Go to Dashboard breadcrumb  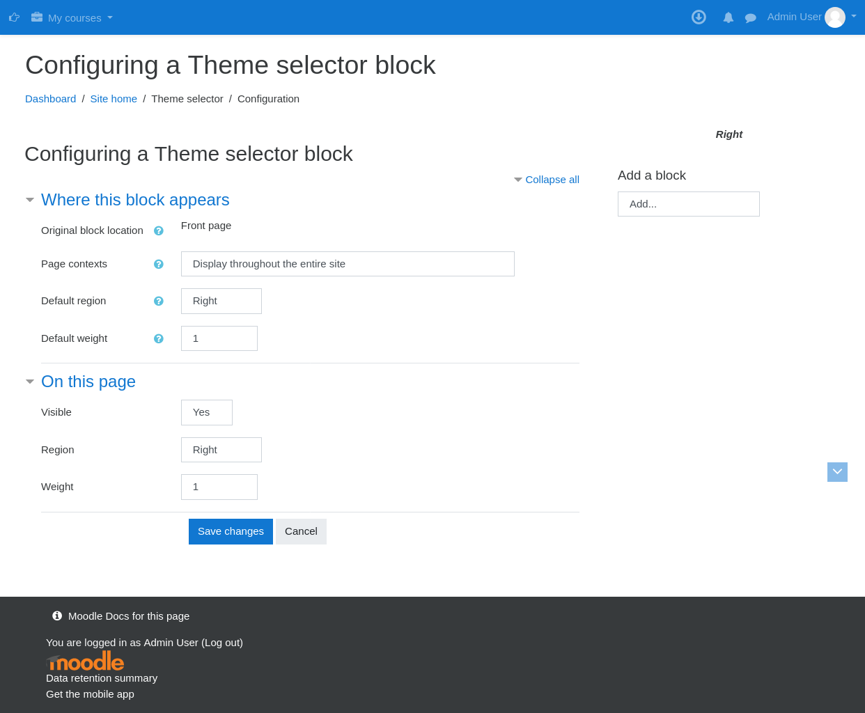(x=51, y=99)
